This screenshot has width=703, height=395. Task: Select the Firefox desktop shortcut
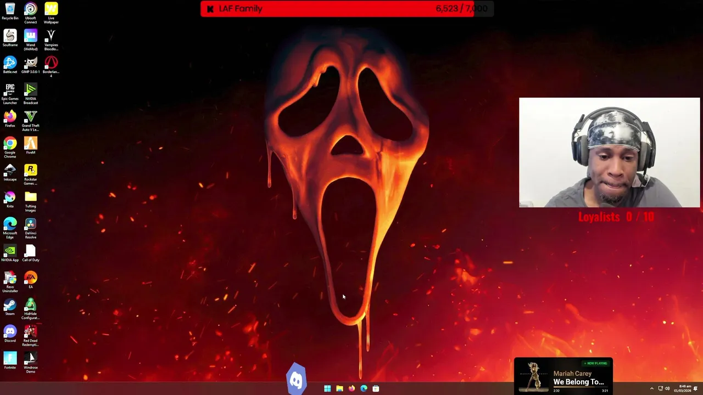[10, 119]
